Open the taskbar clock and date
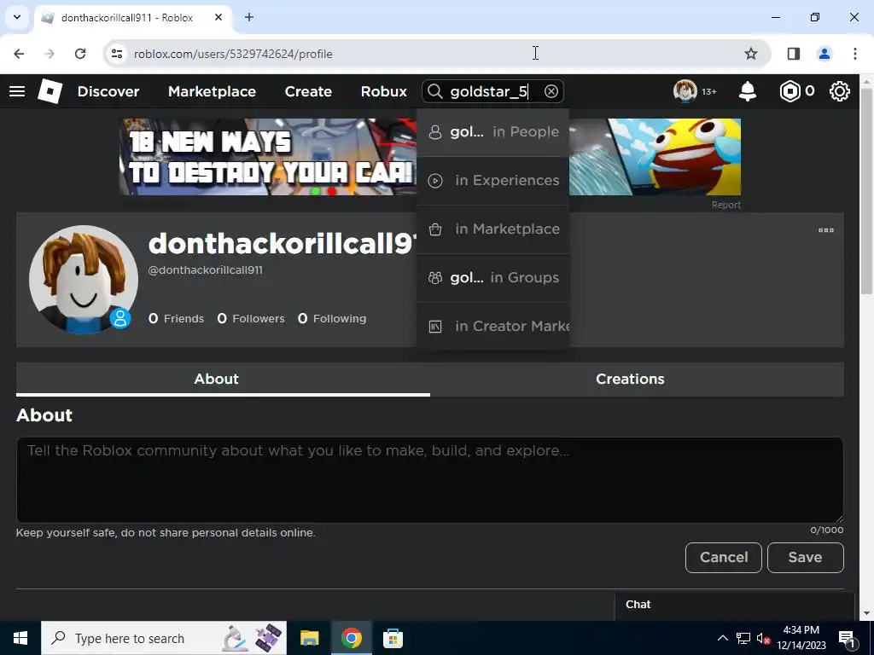The width and height of the screenshot is (874, 655). [801, 638]
